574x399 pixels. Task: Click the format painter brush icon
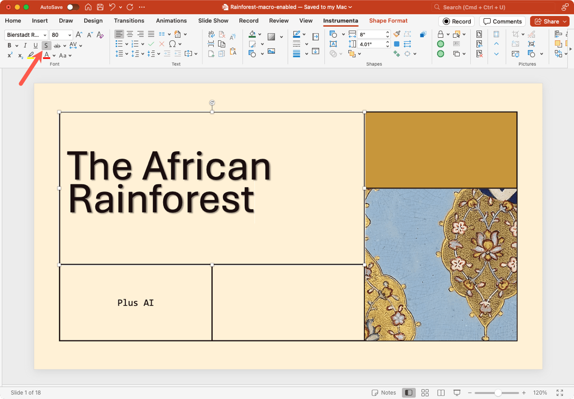(x=397, y=34)
